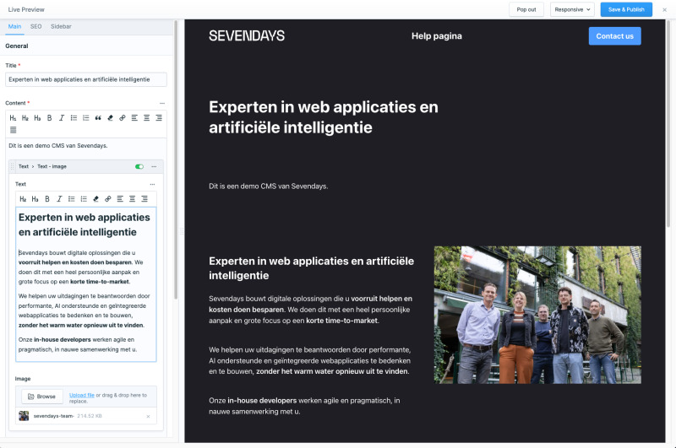
Task: Toggle the Text - image block switch off
Action: pyautogui.click(x=139, y=166)
